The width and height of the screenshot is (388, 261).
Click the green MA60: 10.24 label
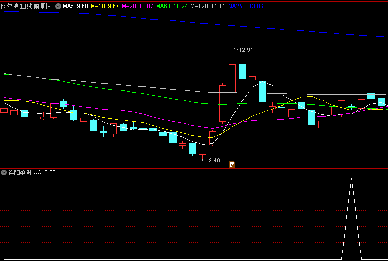(172, 6)
